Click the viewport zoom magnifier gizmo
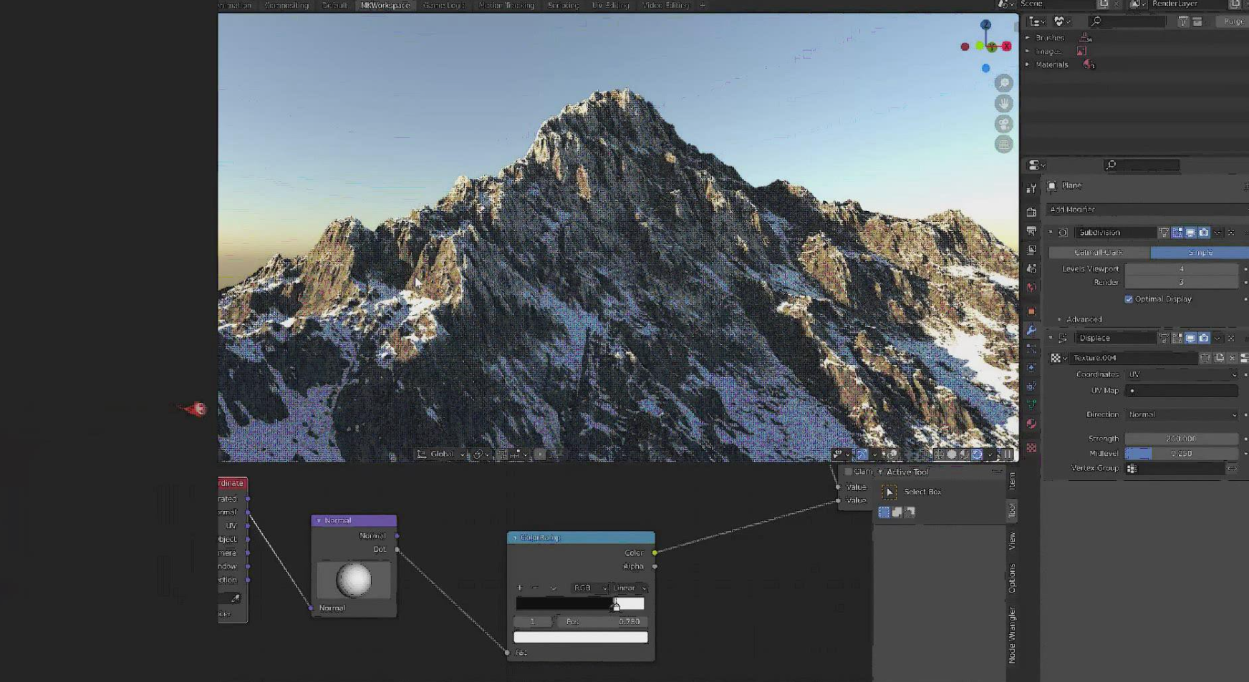Image resolution: width=1249 pixels, height=682 pixels. click(x=1004, y=83)
